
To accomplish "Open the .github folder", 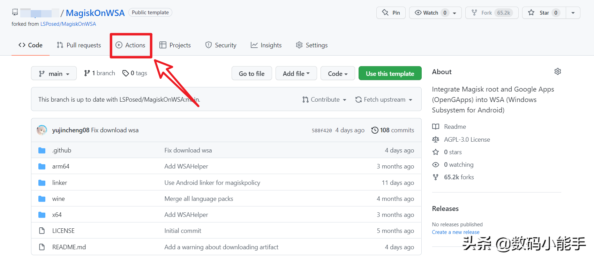I will 62,150.
